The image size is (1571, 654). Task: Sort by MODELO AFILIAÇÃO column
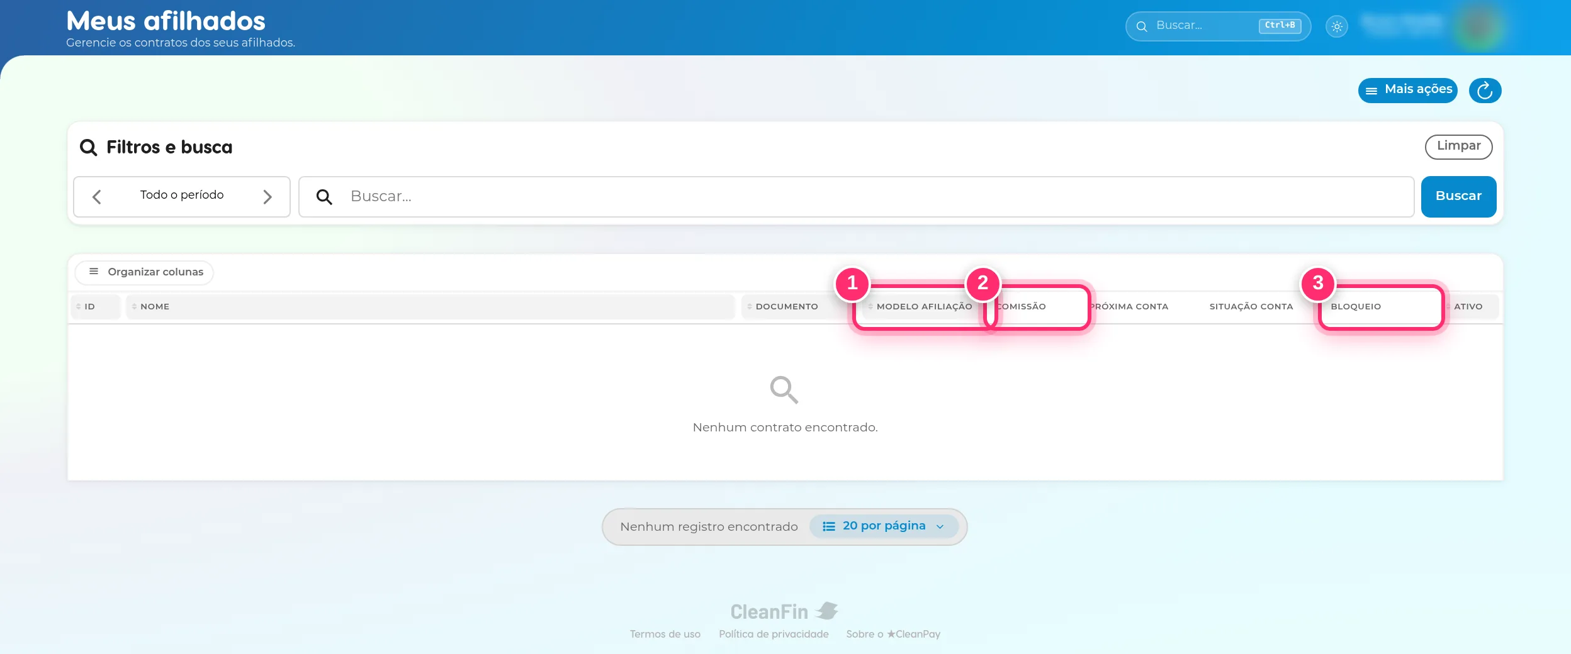pos(923,307)
